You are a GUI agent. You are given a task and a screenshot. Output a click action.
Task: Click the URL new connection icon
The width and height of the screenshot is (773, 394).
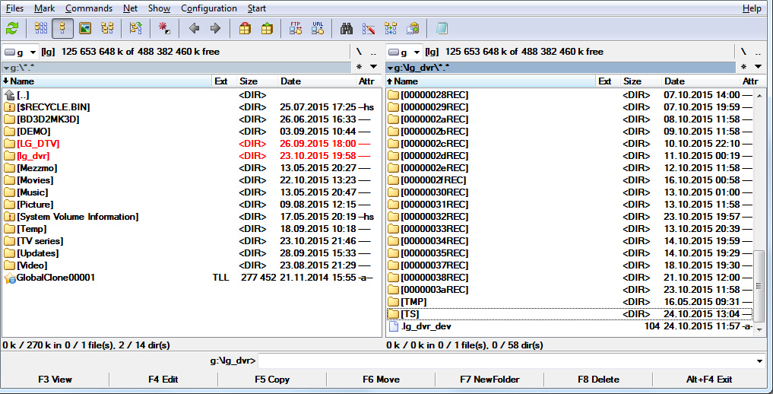(317, 29)
